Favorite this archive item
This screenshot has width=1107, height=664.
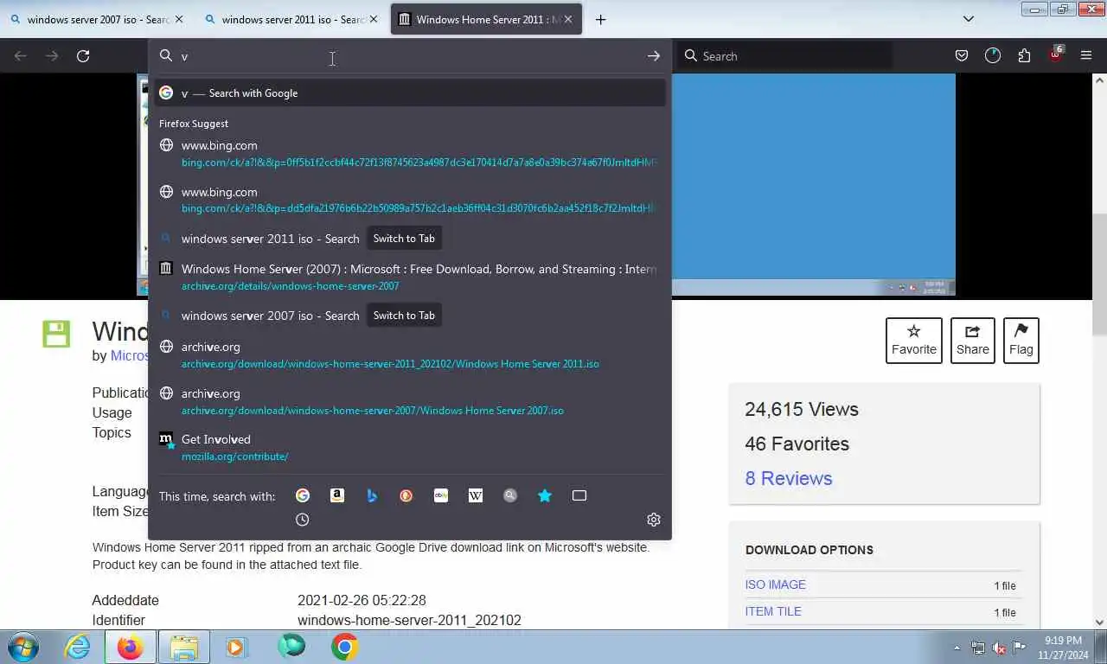click(x=914, y=341)
